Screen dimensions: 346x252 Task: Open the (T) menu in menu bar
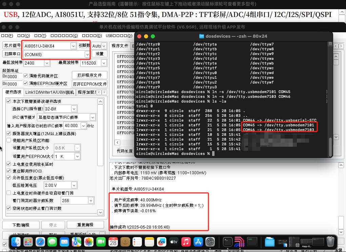[x=40, y=36]
